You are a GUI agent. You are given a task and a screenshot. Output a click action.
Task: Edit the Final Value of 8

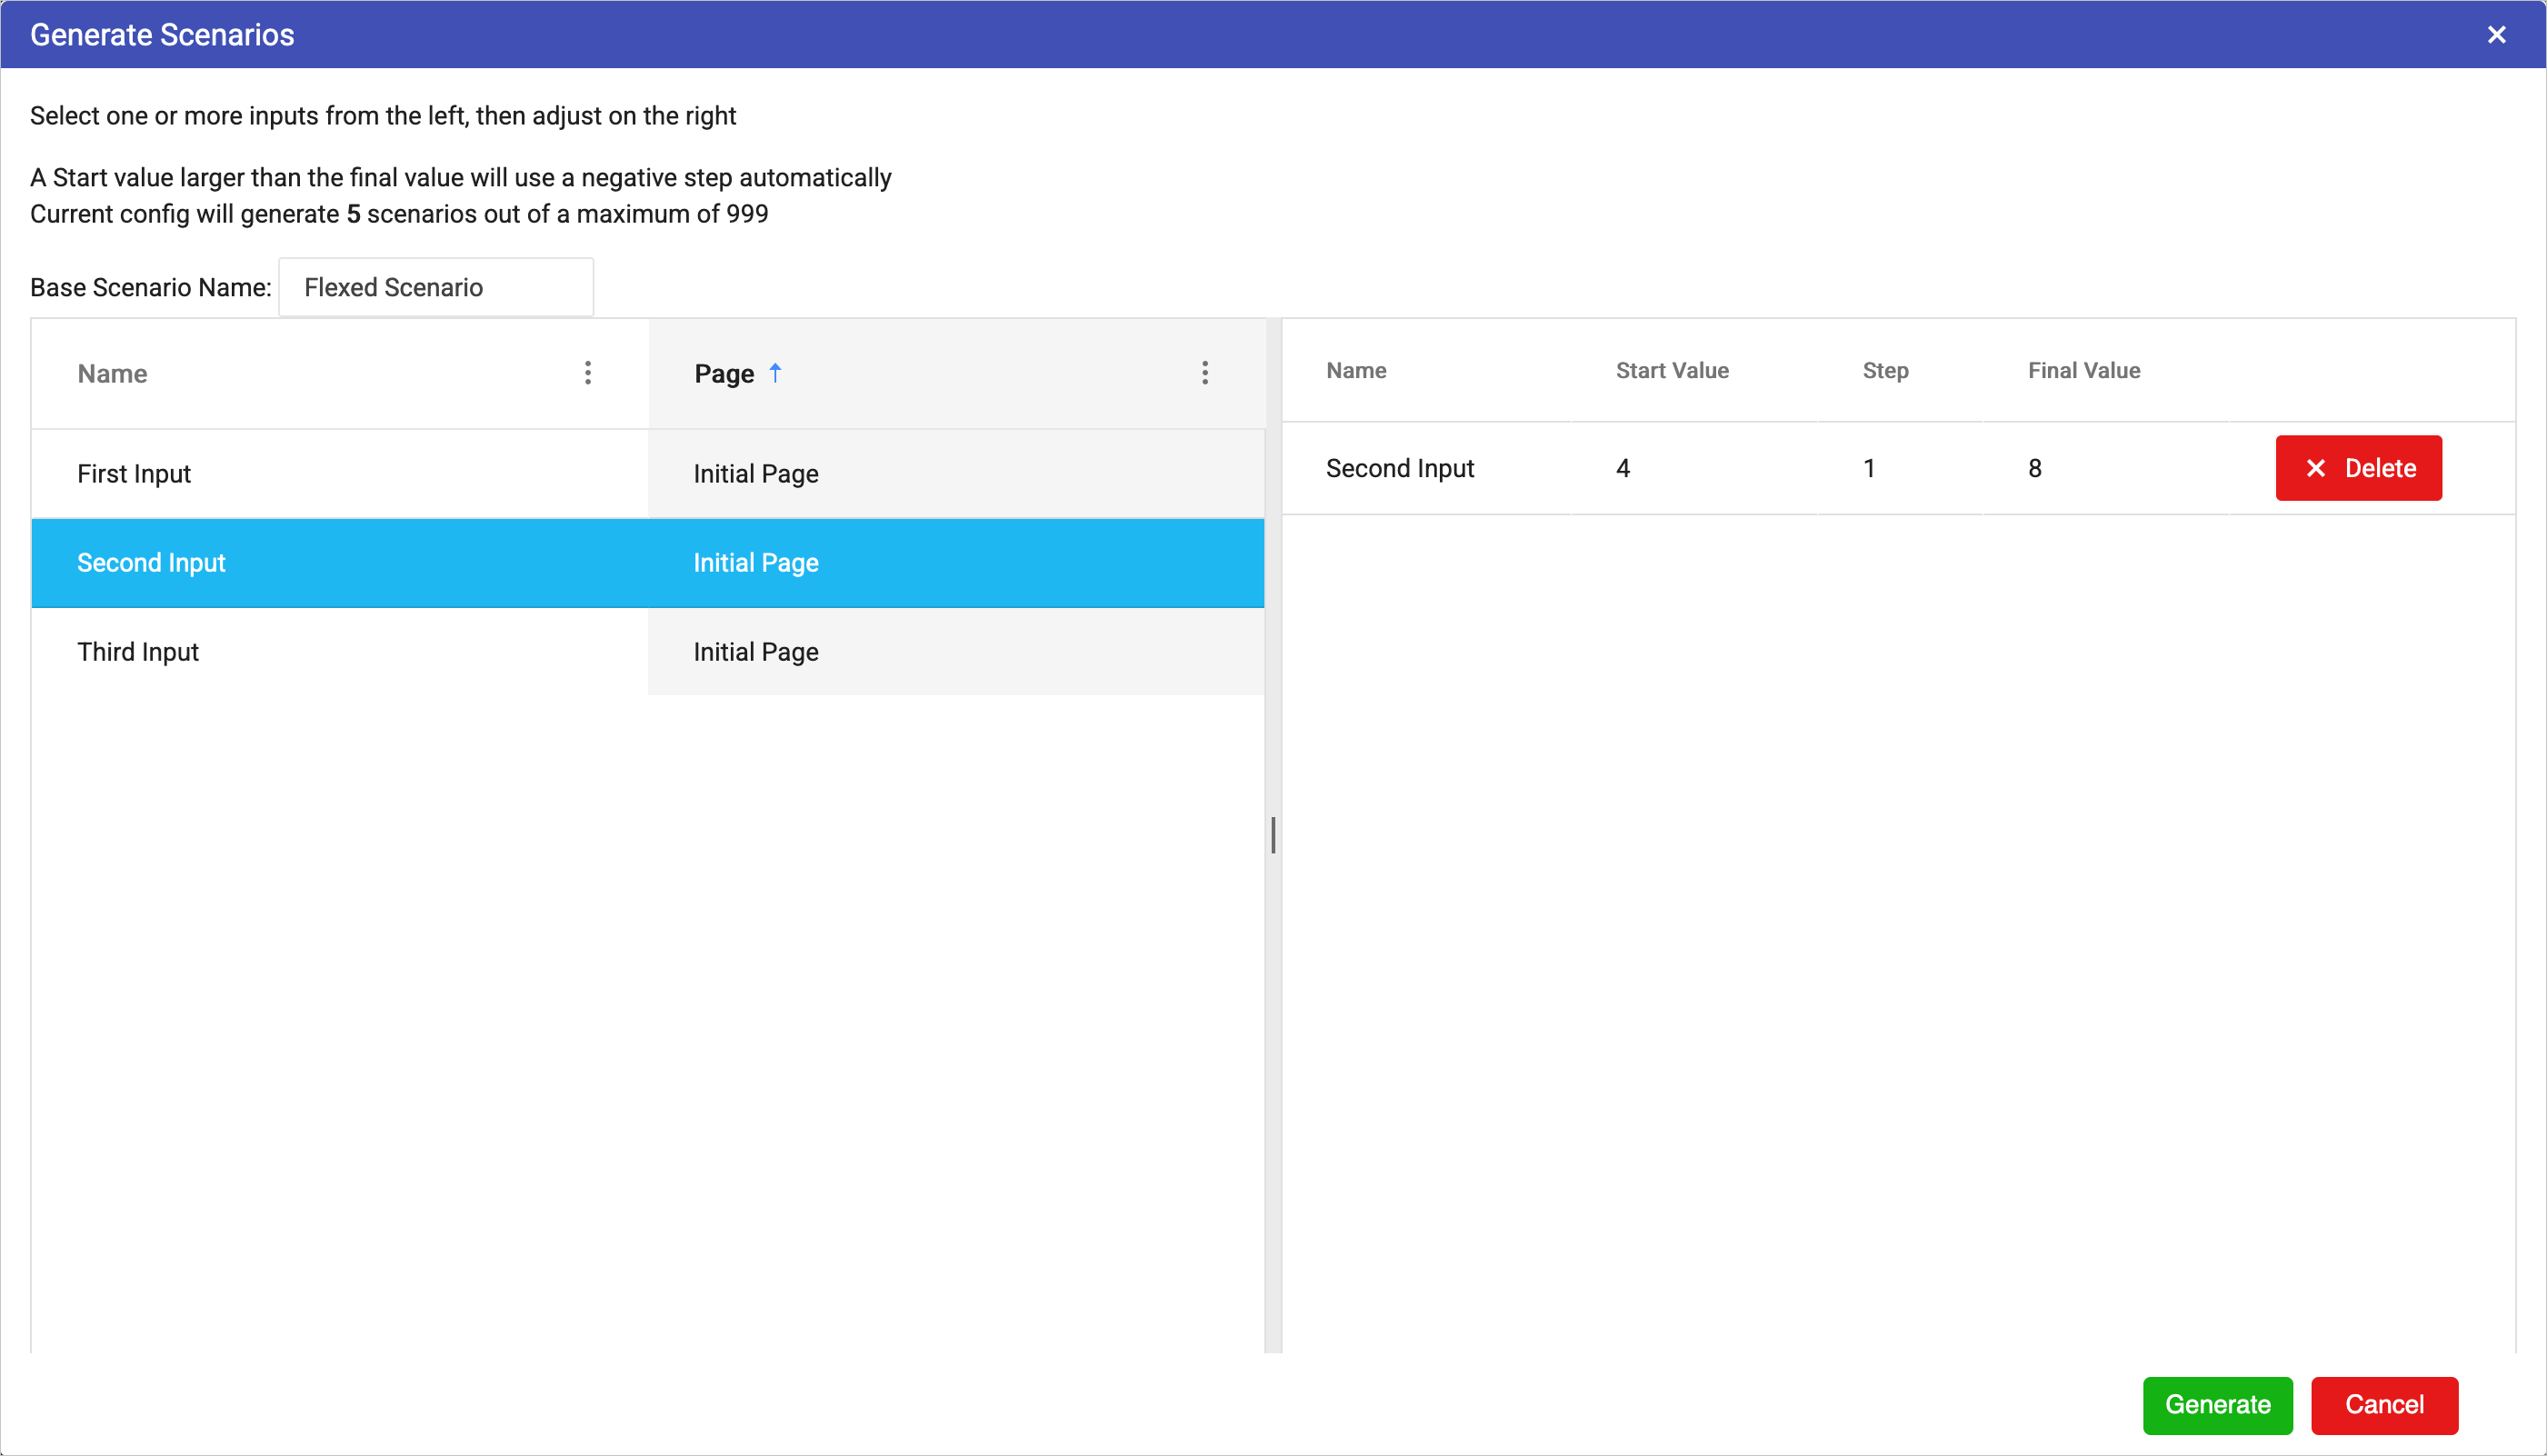tap(2034, 468)
